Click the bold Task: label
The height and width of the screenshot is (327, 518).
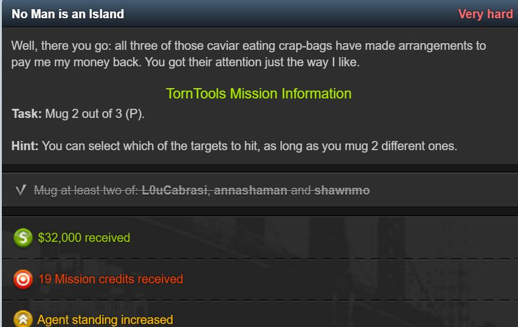27,114
